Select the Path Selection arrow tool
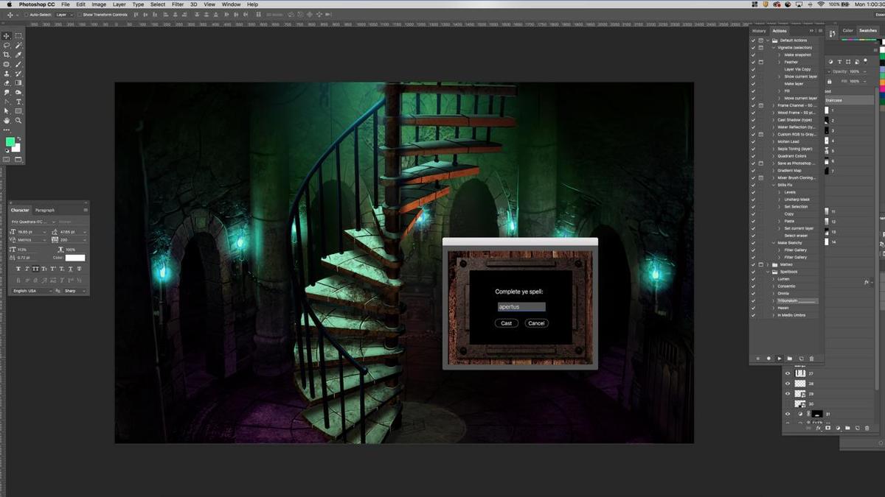The height and width of the screenshot is (497, 885). 6,111
